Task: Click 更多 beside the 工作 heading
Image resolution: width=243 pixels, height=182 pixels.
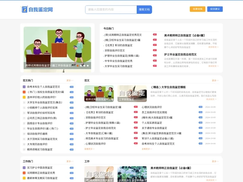Action: [215, 161]
